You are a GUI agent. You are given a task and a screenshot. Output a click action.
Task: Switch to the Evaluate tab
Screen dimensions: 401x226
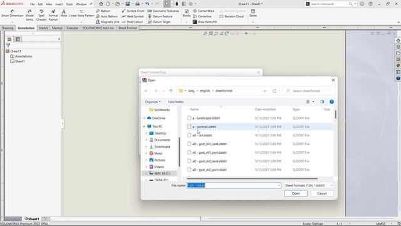click(72, 28)
